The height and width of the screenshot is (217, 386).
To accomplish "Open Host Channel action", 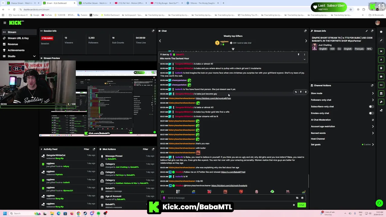I will pyautogui.click(x=318, y=139).
